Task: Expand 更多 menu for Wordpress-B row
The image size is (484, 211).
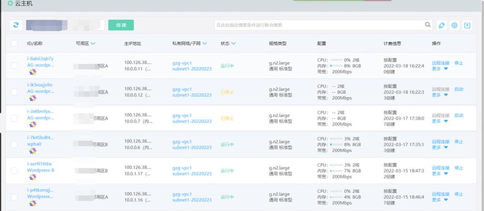Action: coord(440,174)
